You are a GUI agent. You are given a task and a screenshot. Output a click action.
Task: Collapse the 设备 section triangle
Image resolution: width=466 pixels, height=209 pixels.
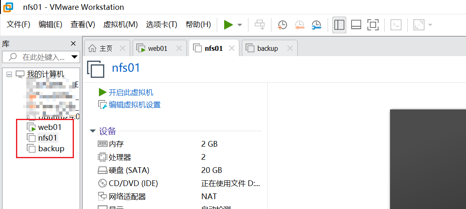93,131
